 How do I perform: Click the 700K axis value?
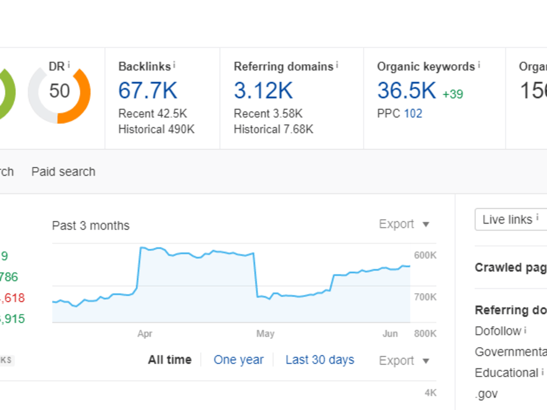click(x=425, y=297)
